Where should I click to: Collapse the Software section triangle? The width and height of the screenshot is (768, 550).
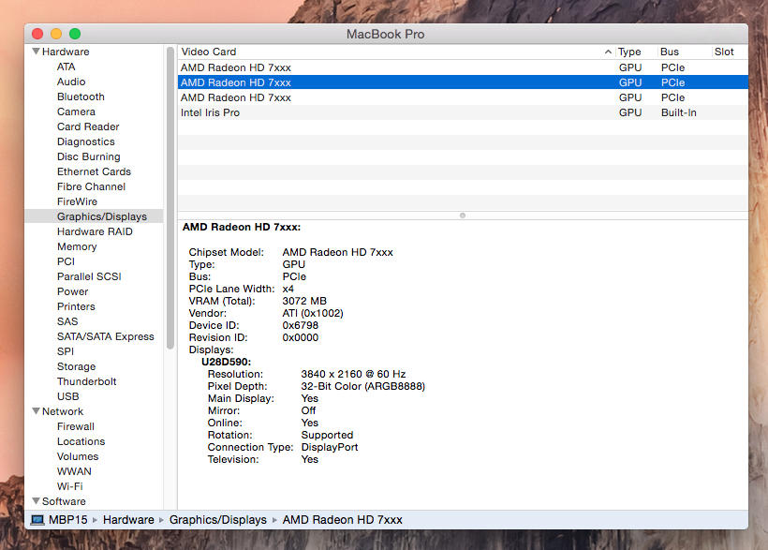36,500
